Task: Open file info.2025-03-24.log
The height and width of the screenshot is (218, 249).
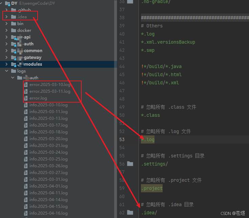Action: point(48,152)
